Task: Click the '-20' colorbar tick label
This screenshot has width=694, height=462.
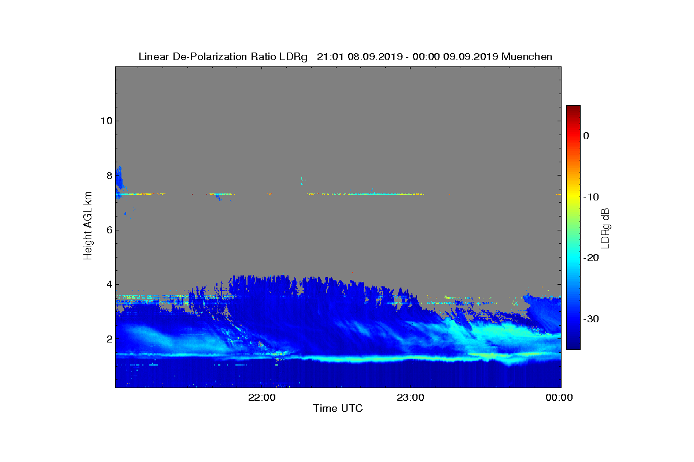Action: point(590,258)
